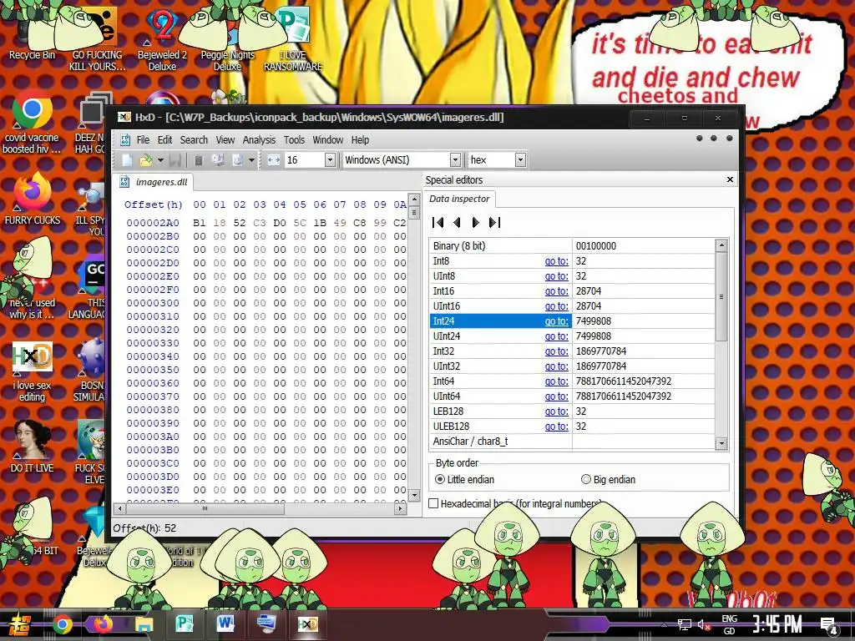The width and height of the screenshot is (855, 641).
Task: Click the Int64 value 7881706611452047392
Action: (623, 381)
